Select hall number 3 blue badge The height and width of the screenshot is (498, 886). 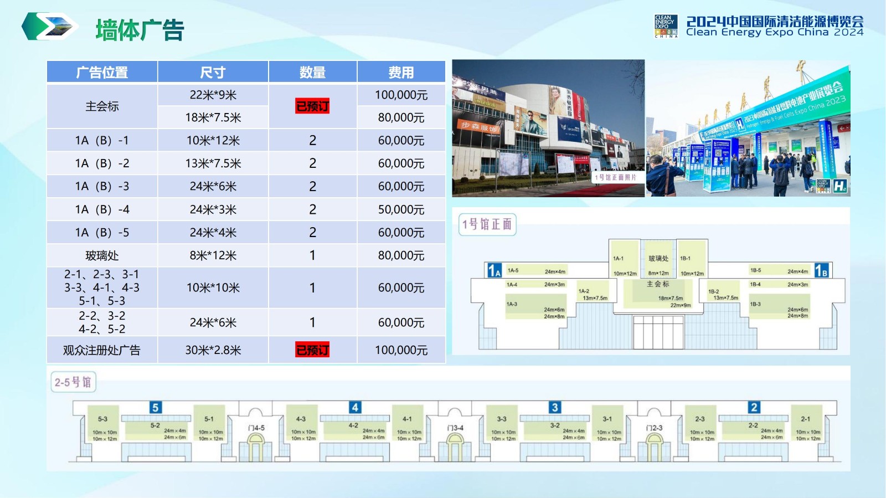click(554, 407)
